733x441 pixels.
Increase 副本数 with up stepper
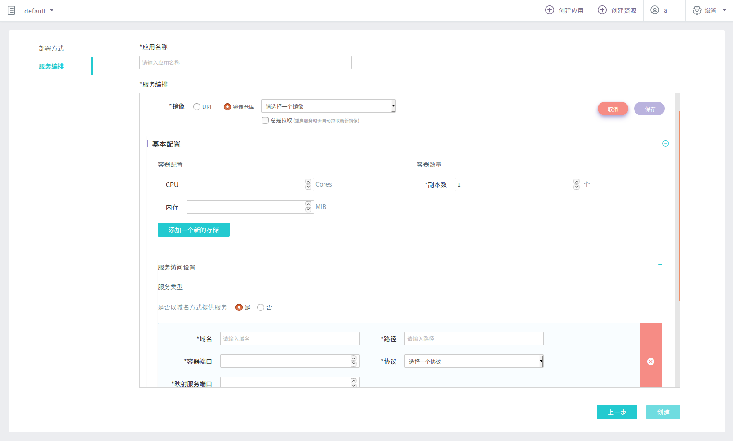coord(577,182)
